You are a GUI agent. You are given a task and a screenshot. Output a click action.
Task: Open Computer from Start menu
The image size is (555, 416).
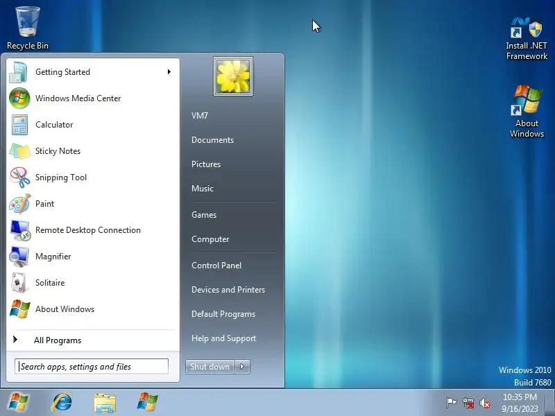210,239
